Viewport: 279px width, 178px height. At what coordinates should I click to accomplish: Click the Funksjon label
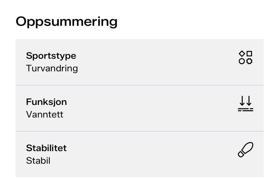(x=46, y=102)
